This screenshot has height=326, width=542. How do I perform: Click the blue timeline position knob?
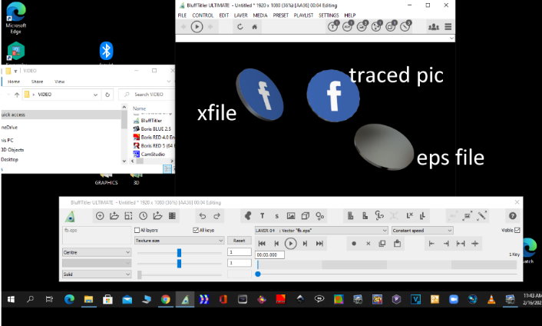[258, 274]
